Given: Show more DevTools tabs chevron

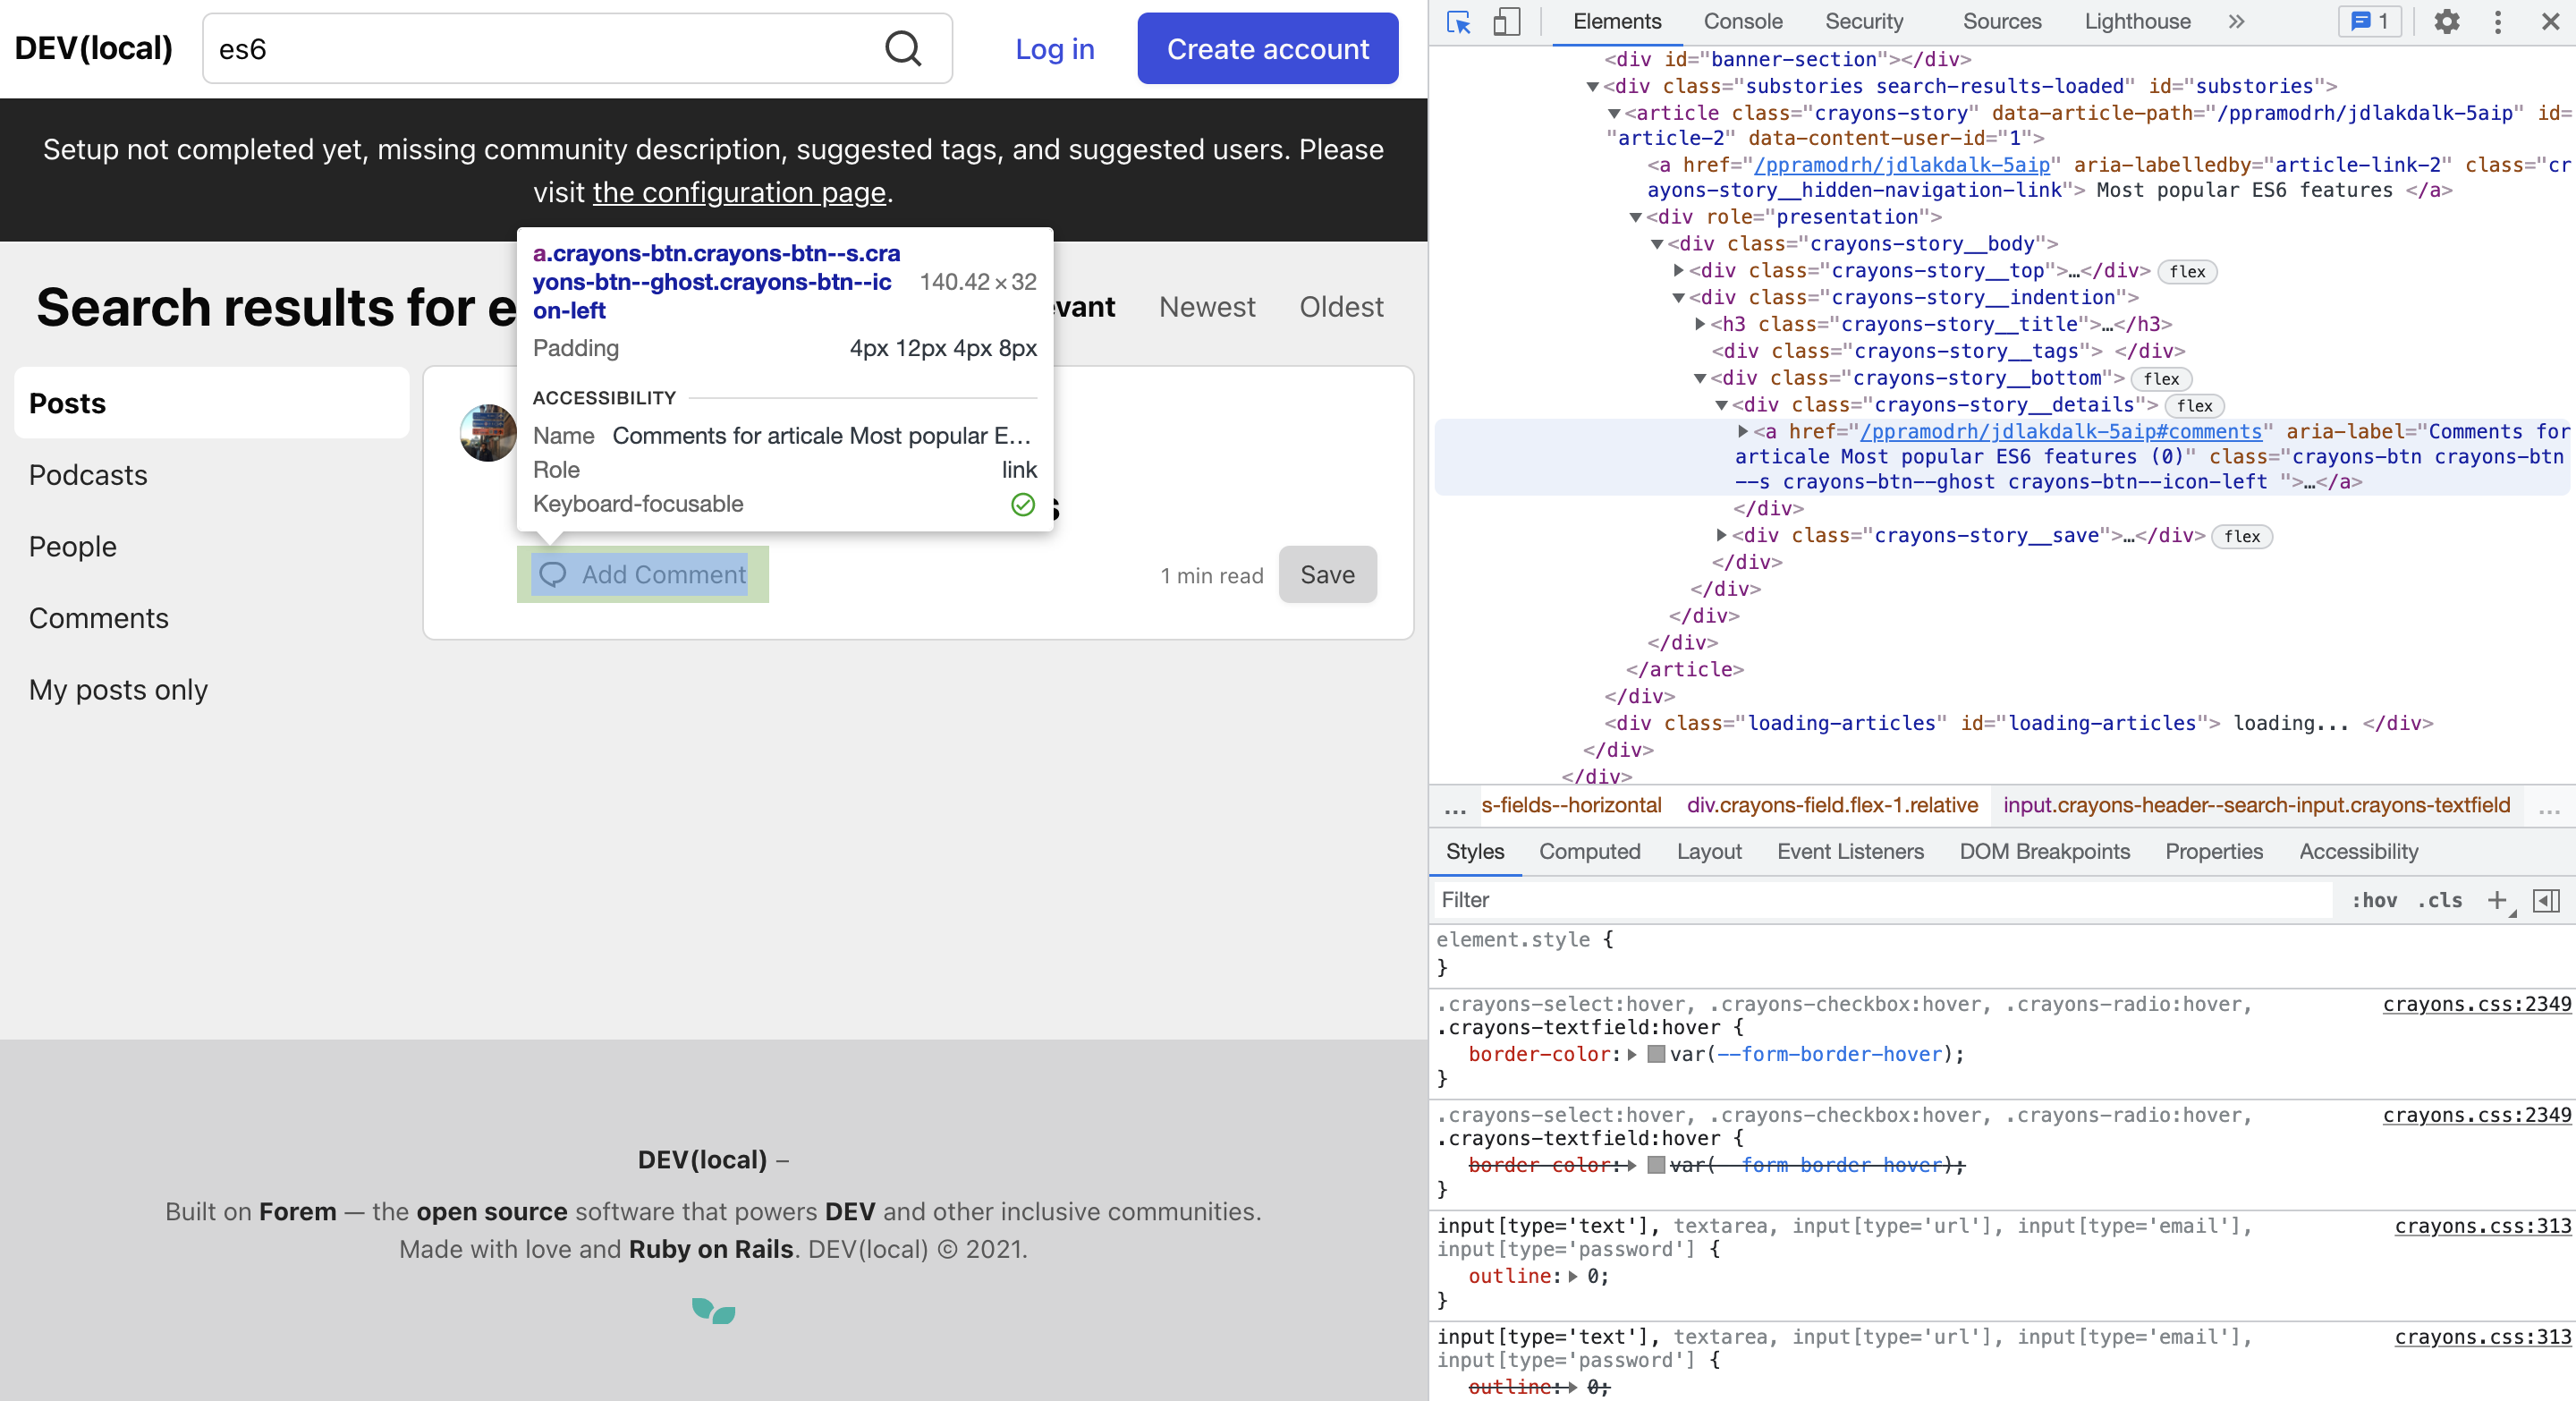Looking at the screenshot, I should [x=2236, y=22].
